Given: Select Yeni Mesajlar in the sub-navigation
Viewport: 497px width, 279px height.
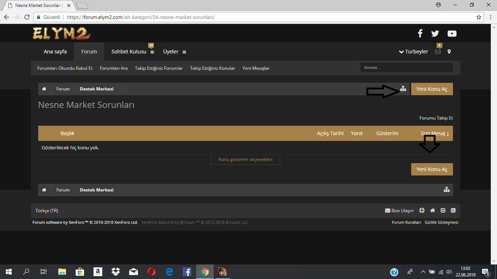Looking at the screenshot, I should (256, 68).
